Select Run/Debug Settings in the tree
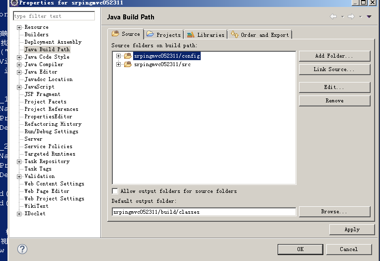 click(51, 131)
